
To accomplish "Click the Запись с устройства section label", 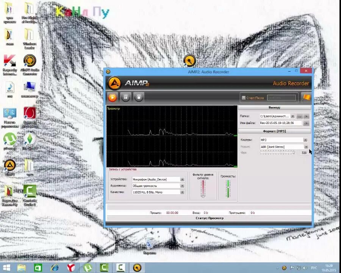I will point(123,169).
